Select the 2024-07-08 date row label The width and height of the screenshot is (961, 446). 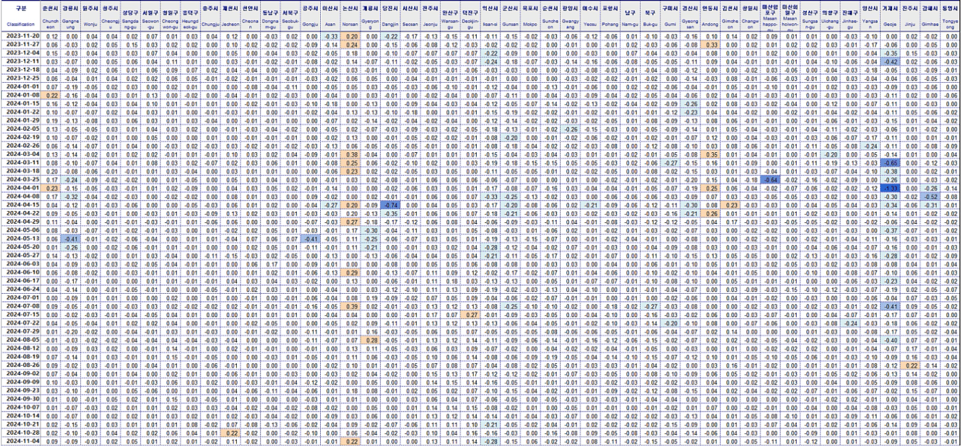pos(21,306)
